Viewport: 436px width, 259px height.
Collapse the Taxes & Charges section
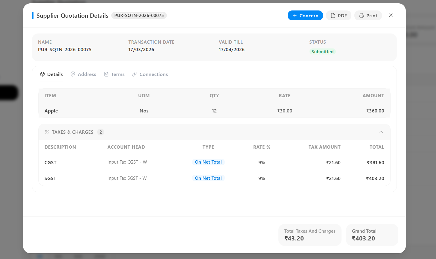tap(381, 132)
